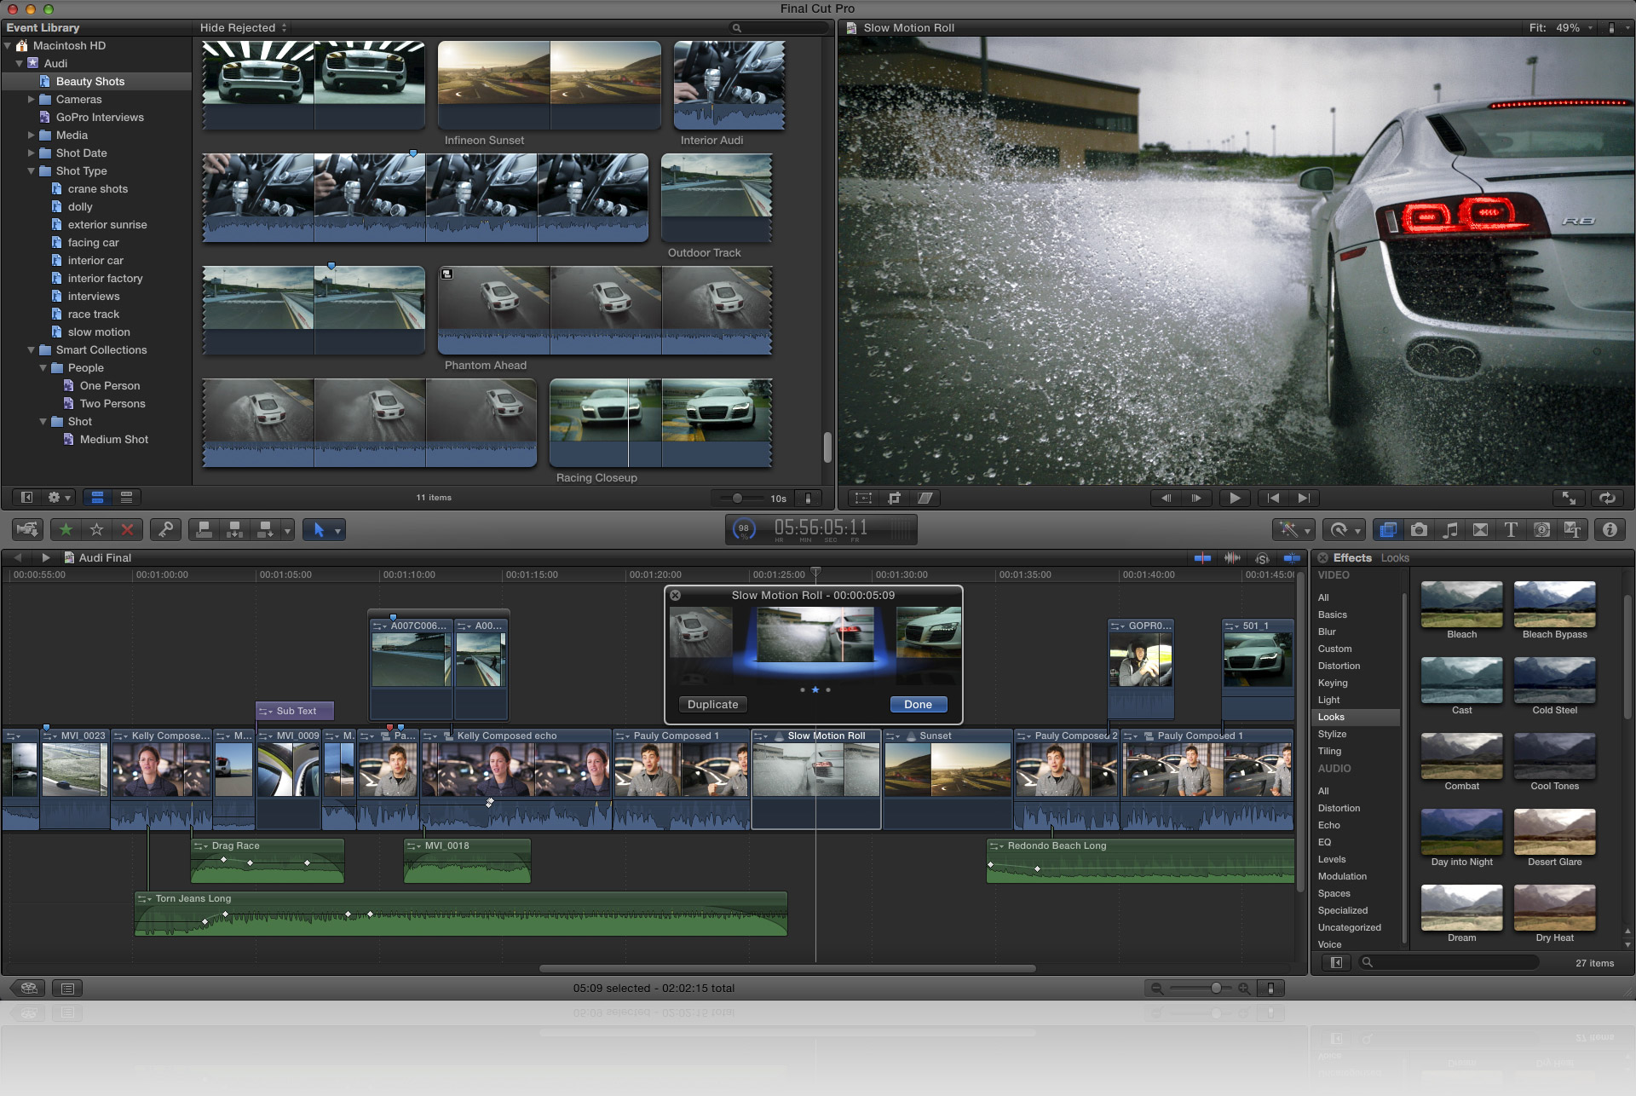Viewport: 1636px width, 1096px height.
Task: Open the Titles browser icon
Action: [1511, 529]
